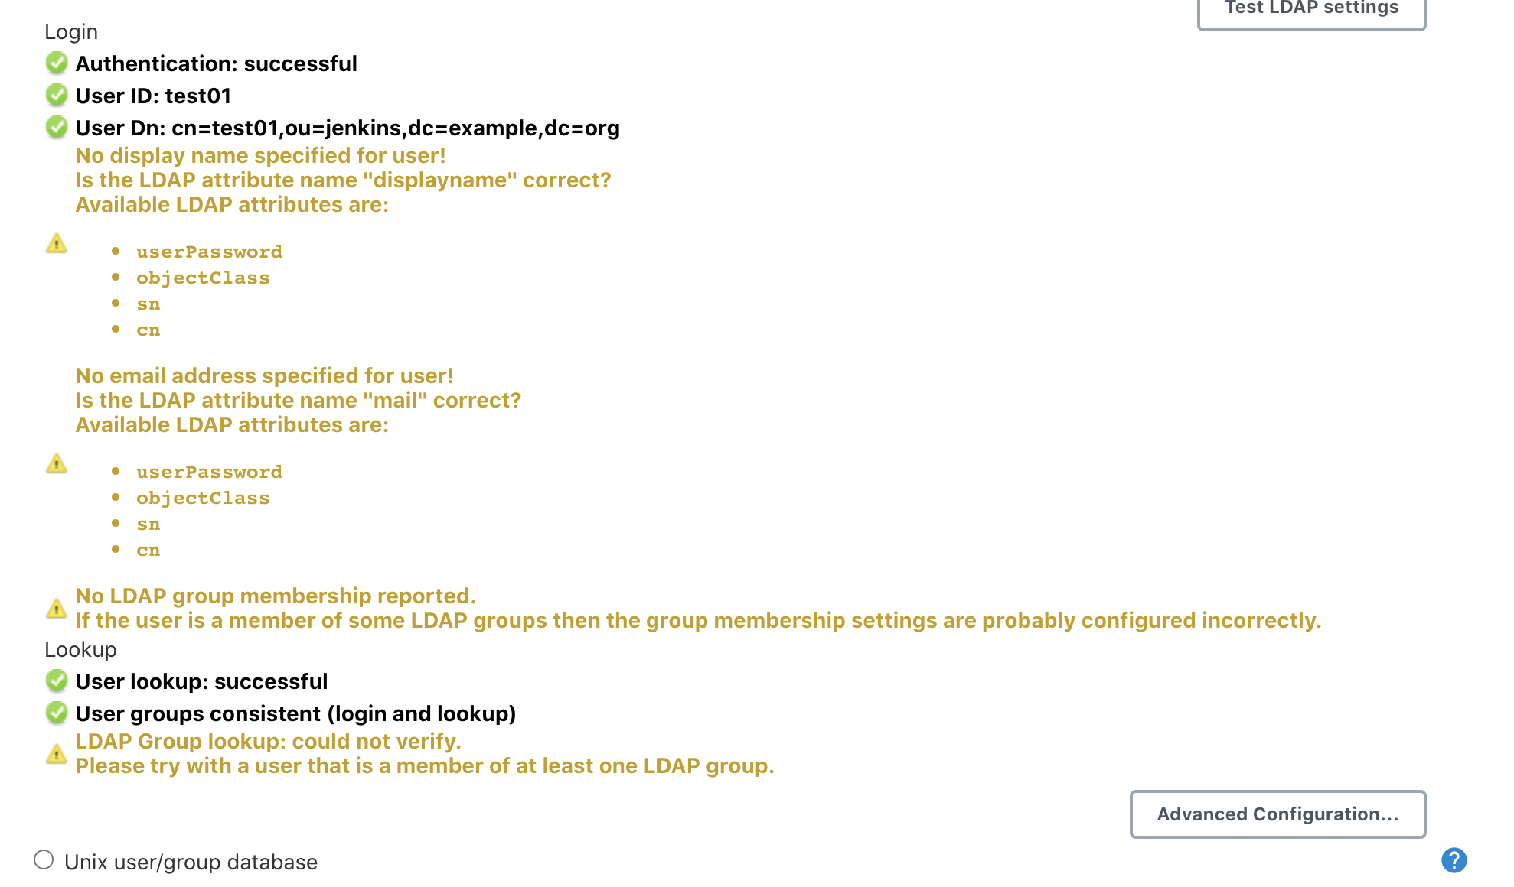This screenshot has height=887, width=1514.
Task: Click objectClass in the email attributes list
Action: (x=203, y=498)
